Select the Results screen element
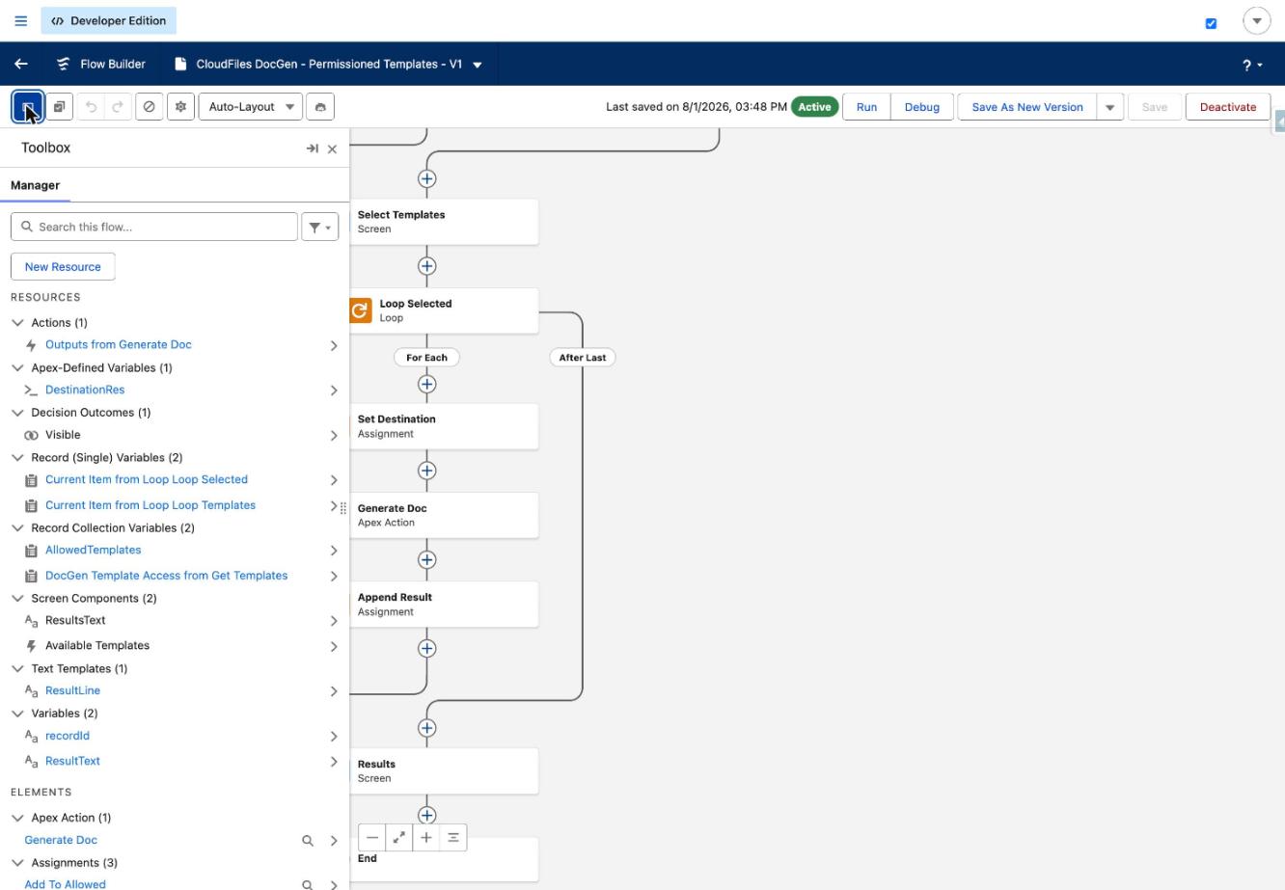Viewport: 1285px width, 890px height. point(444,770)
